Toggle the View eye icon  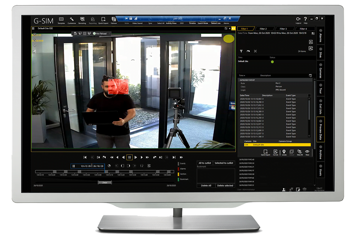[307, 152]
